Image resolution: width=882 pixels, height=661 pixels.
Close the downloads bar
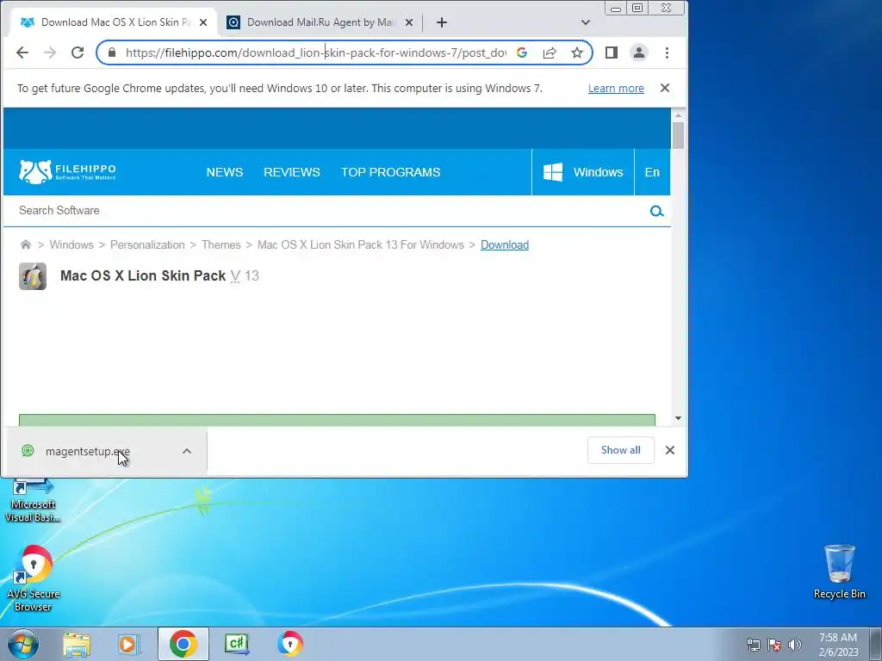point(670,450)
